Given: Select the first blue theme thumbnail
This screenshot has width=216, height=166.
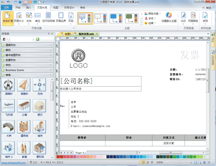Looking at the screenshot, I should (x=85, y=18).
